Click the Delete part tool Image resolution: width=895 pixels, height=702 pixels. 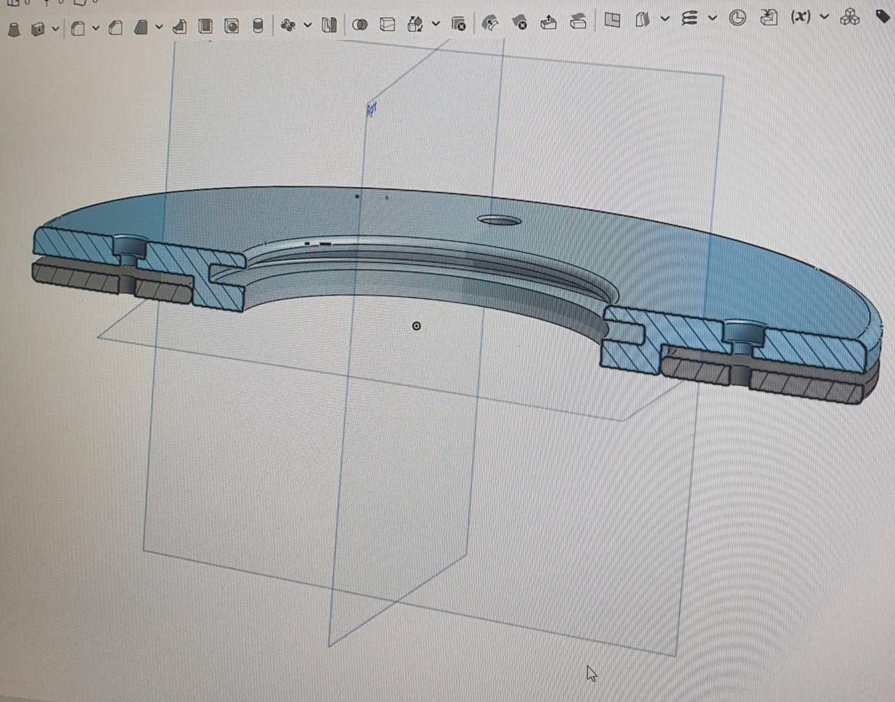pos(458,24)
